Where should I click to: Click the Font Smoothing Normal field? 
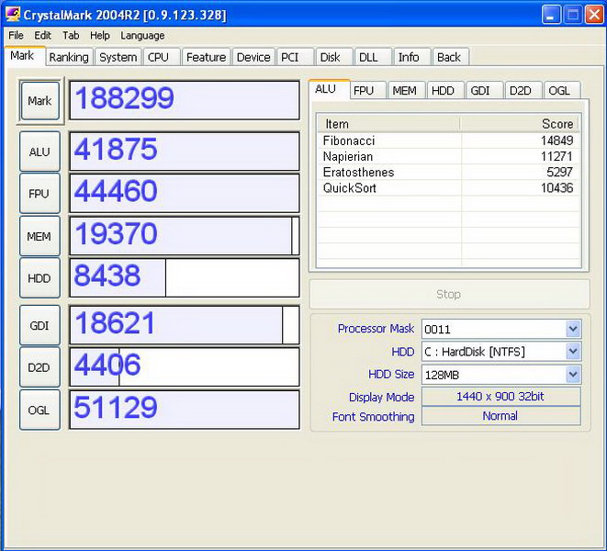[x=500, y=416]
